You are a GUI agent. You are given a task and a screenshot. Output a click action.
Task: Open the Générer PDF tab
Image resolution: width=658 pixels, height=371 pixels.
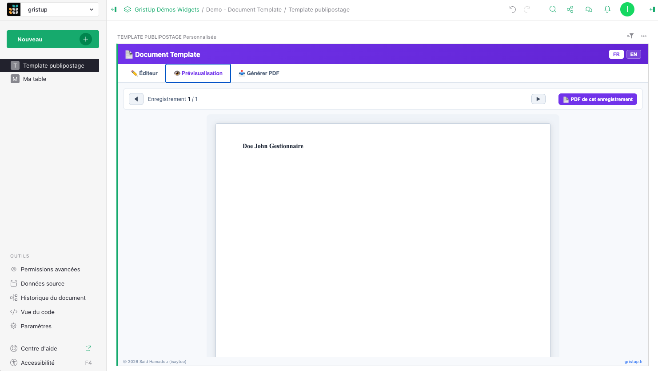259,73
